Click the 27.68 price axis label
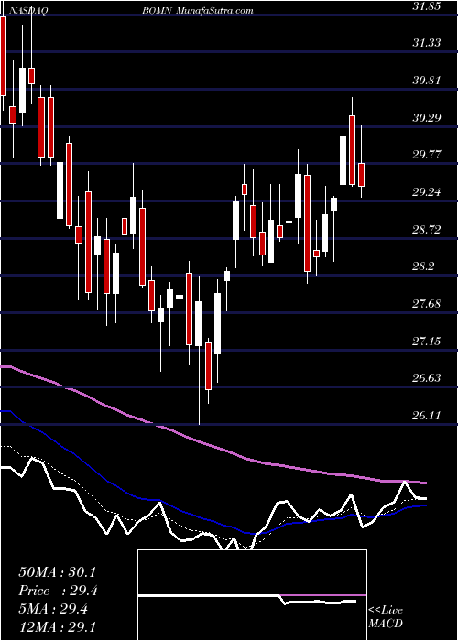This screenshot has height=641, width=458. pos(427,304)
